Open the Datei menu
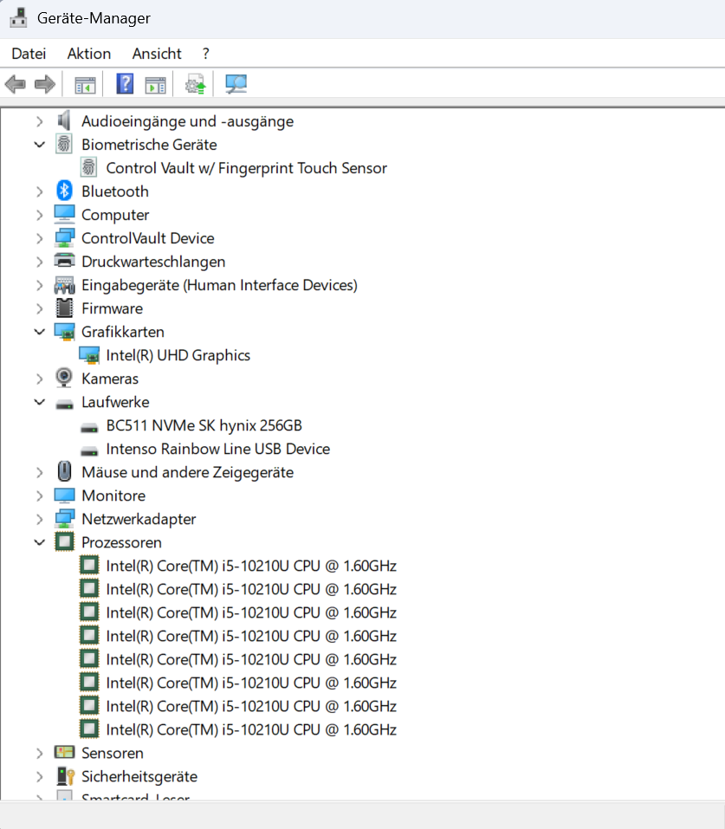725x829 pixels. pyautogui.click(x=29, y=54)
